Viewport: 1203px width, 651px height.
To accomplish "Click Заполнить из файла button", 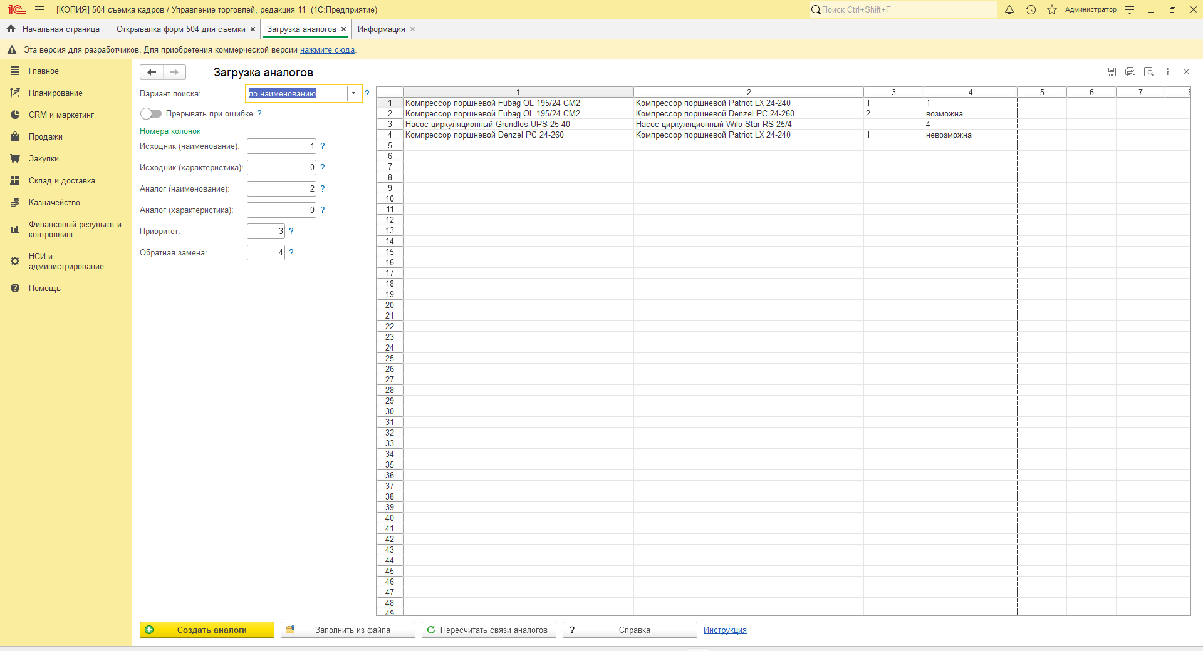I will [x=348, y=630].
